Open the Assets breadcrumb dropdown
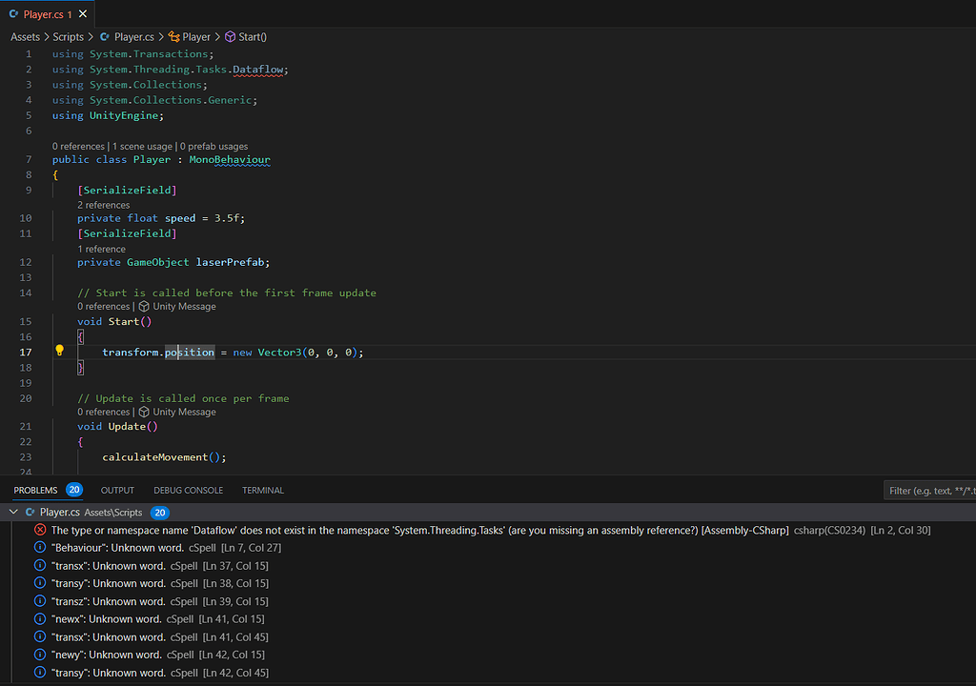The image size is (976, 686). click(25, 37)
